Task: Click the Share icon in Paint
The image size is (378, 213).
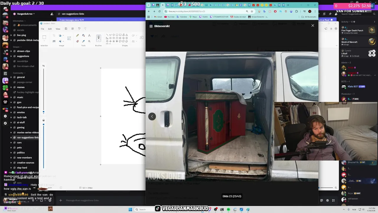Action: 73,29
